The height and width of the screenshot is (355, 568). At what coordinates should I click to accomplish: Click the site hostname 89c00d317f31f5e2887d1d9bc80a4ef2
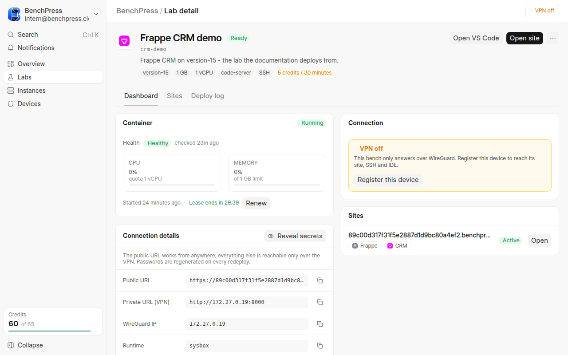[x=420, y=235]
